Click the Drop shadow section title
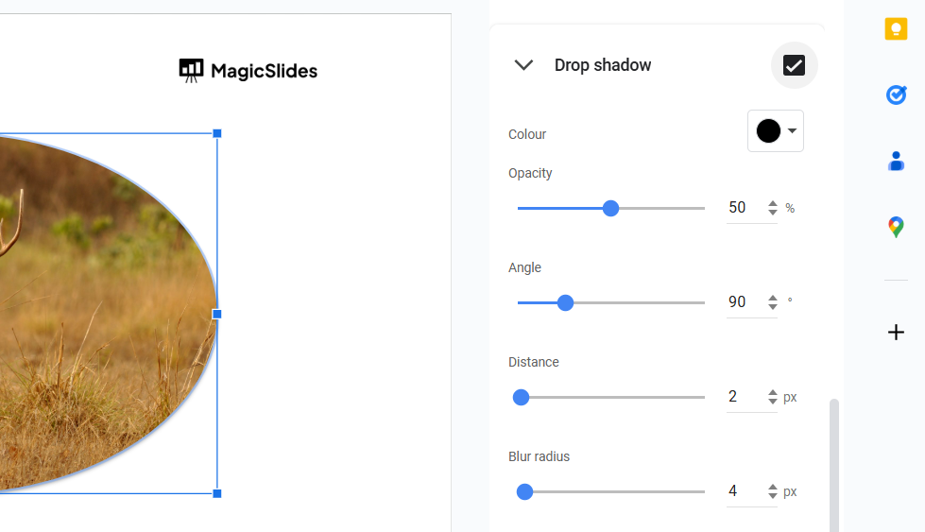Image resolution: width=925 pixels, height=532 pixels. point(603,65)
